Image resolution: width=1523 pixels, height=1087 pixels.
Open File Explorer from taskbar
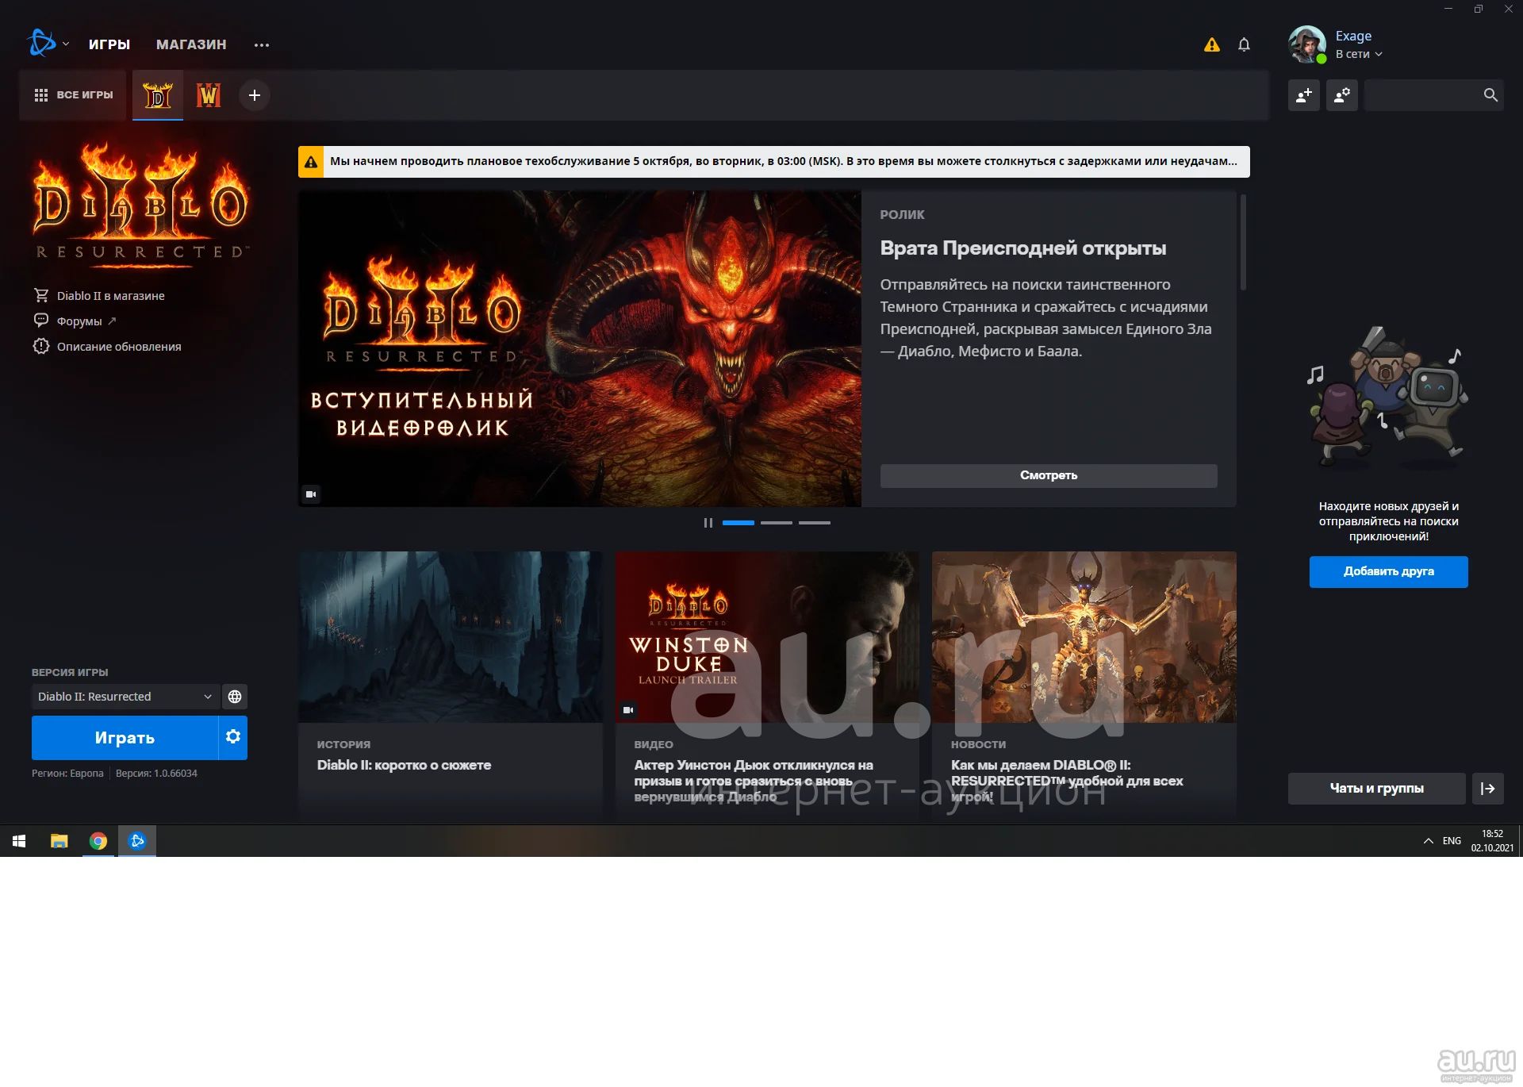coord(59,841)
